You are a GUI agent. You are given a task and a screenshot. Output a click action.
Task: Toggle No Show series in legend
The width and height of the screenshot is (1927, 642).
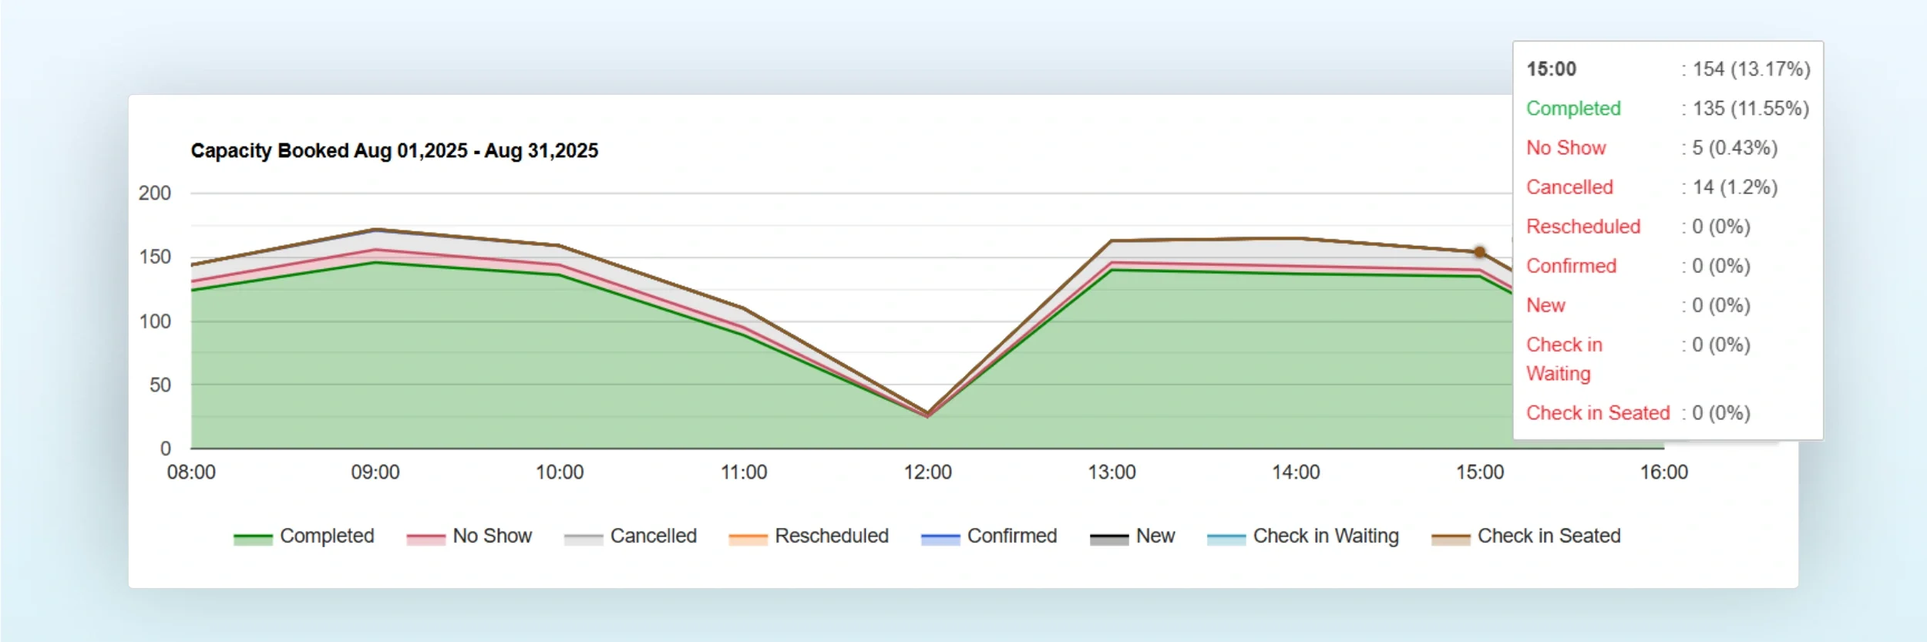(x=469, y=536)
